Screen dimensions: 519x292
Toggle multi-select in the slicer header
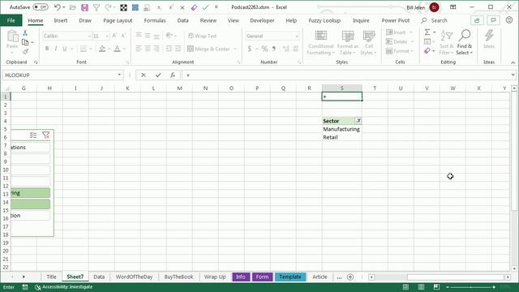click(33, 135)
